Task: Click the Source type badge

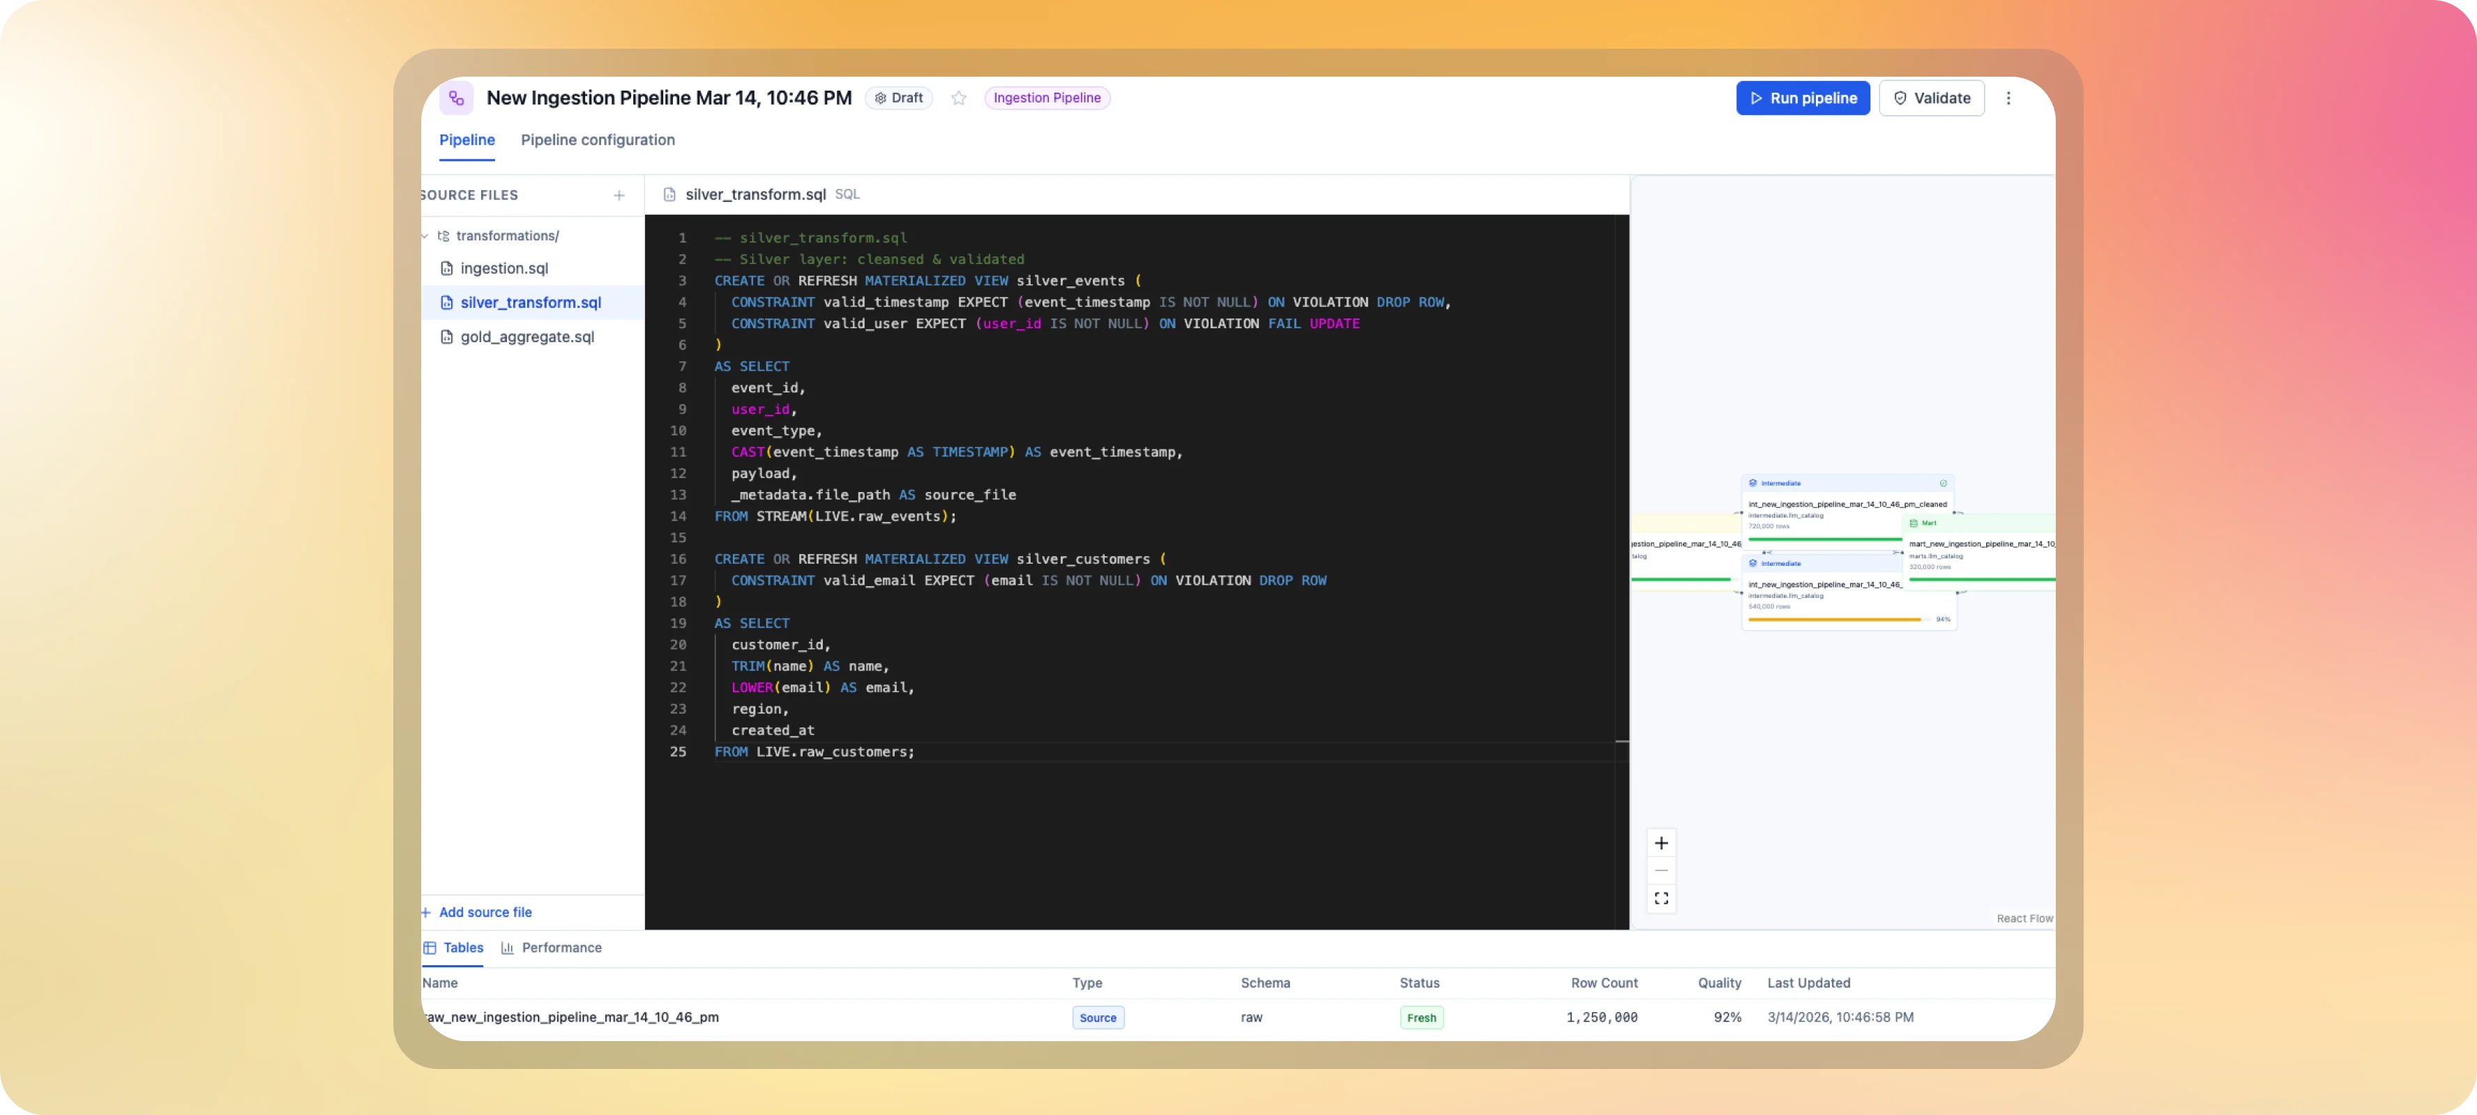Action: click(x=1097, y=1019)
